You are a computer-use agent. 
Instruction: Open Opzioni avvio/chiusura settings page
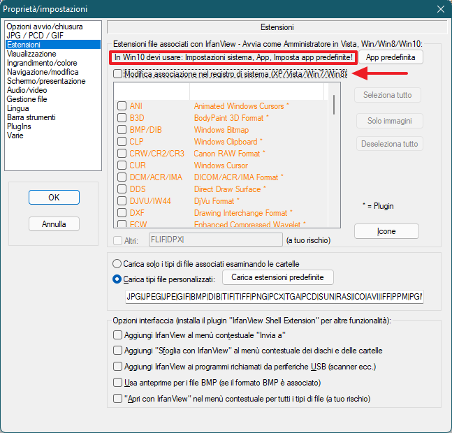(x=45, y=27)
